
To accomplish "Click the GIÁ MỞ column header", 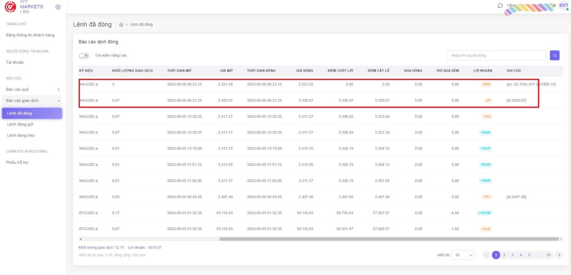I will pos(226,71).
